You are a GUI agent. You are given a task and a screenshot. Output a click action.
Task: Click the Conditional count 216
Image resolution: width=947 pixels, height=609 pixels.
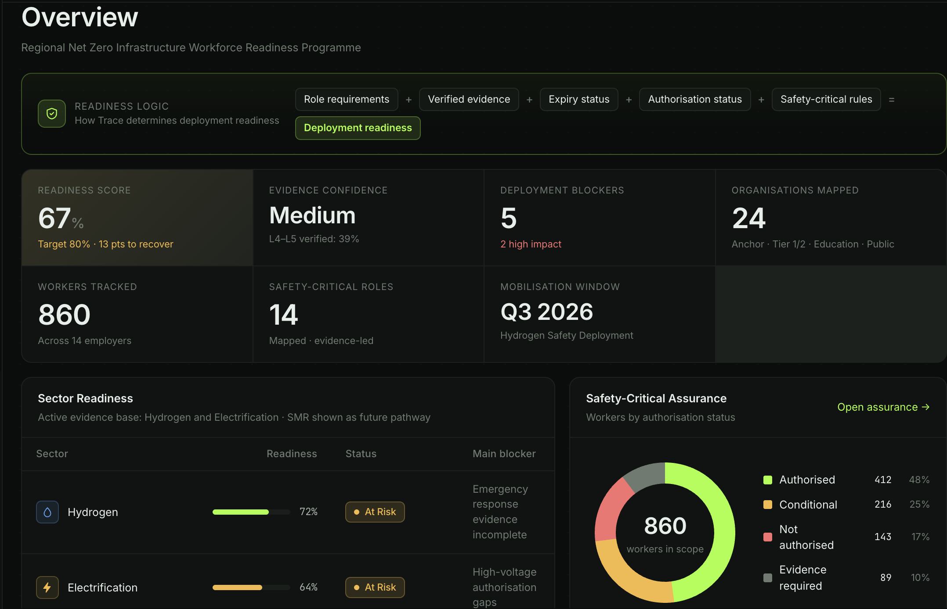point(883,504)
